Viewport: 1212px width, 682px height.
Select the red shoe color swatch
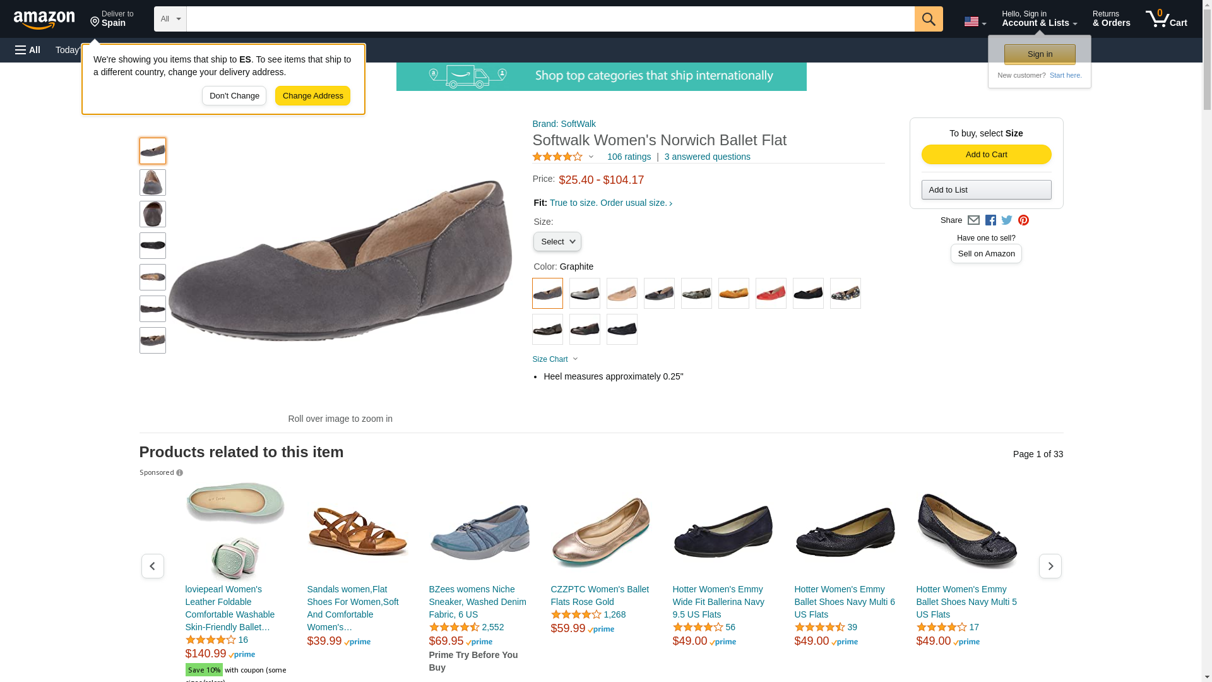tap(771, 294)
